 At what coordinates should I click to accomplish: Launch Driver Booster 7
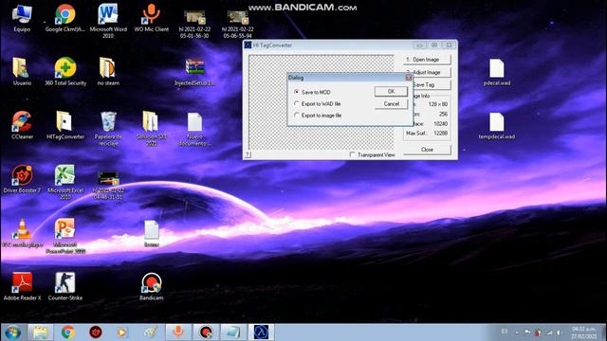click(22, 179)
